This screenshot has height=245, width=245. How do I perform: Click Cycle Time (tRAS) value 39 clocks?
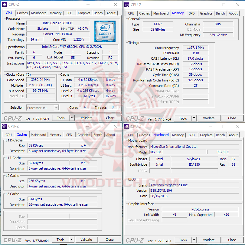[x=195, y=74]
